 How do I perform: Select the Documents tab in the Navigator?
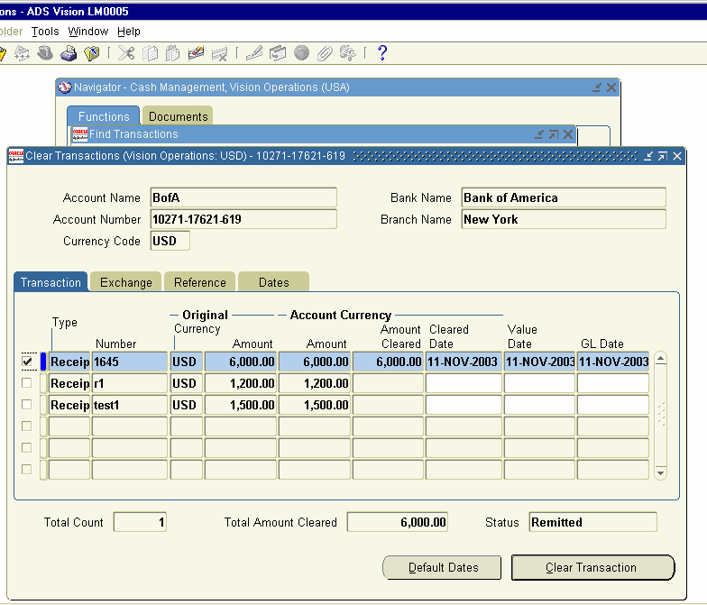point(179,116)
